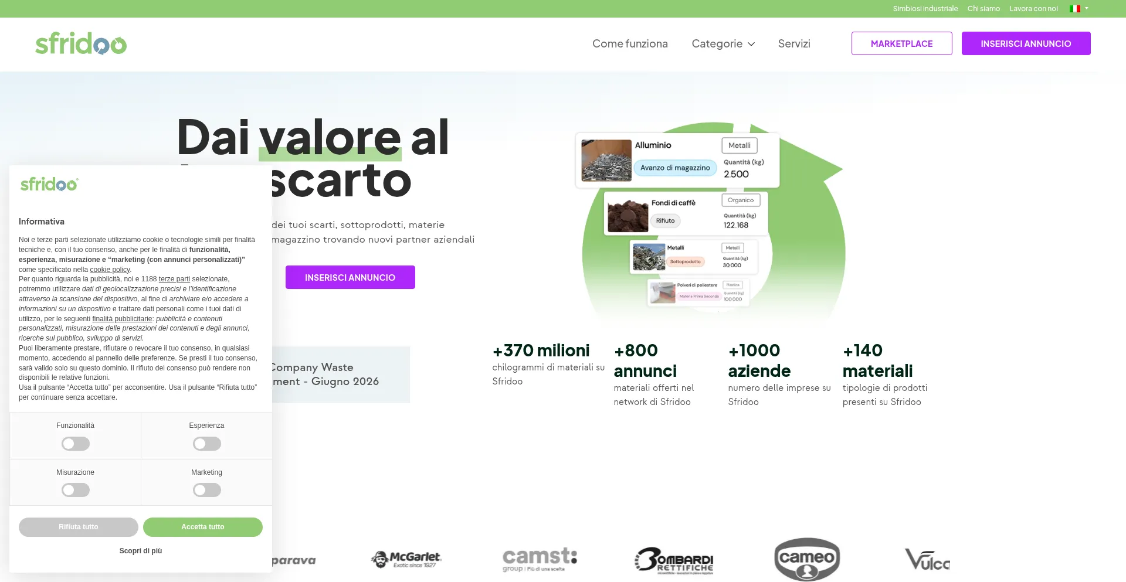The width and height of the screenshot is (1126, 582).
Task: Enable the Esperienza cookie toggle
Action: [x=207, y=444]
